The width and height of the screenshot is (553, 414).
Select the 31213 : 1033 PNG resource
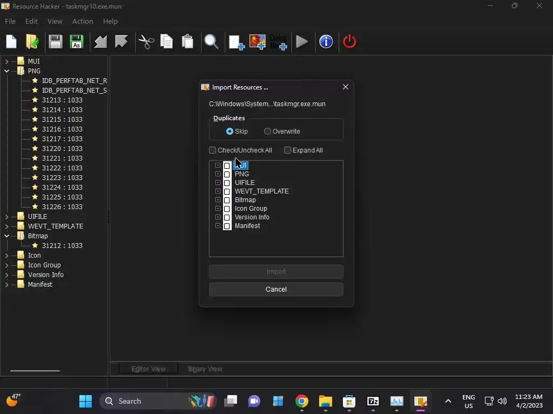(62, 100)
